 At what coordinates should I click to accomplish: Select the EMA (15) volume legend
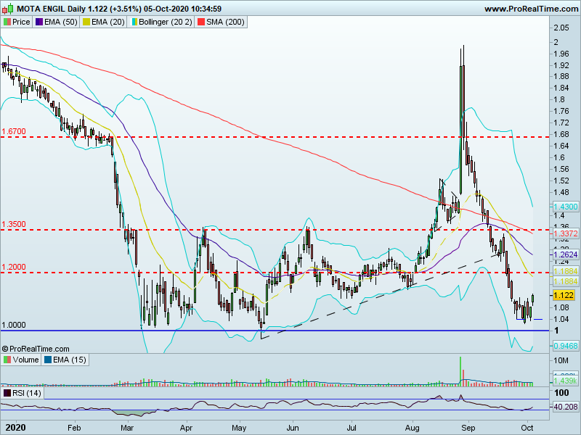65,360
